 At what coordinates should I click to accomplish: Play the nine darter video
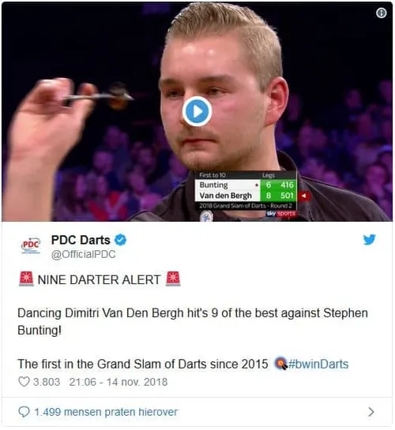click(x=197, y=111)
